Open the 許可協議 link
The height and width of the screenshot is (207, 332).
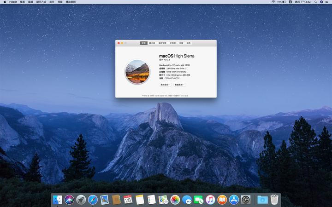(184, 96)
